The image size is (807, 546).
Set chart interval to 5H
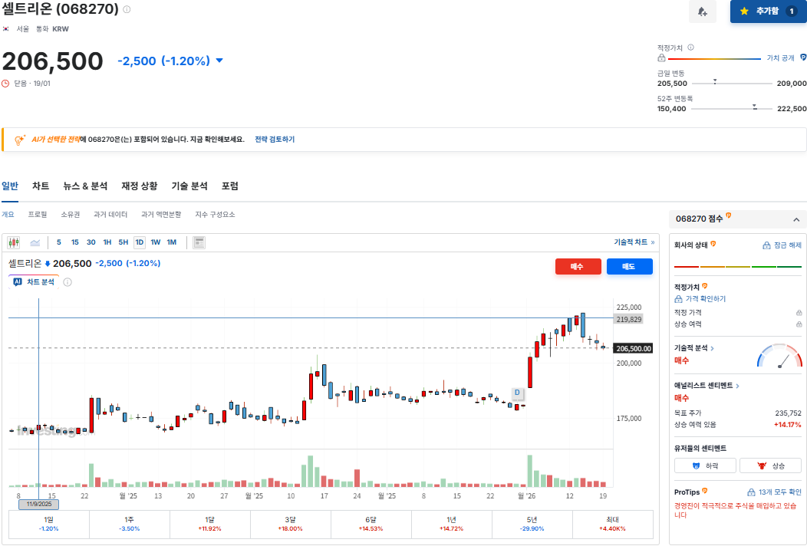click(x=124, y=242)
